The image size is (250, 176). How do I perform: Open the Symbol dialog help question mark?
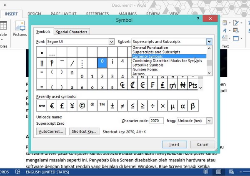coord(198,19)
